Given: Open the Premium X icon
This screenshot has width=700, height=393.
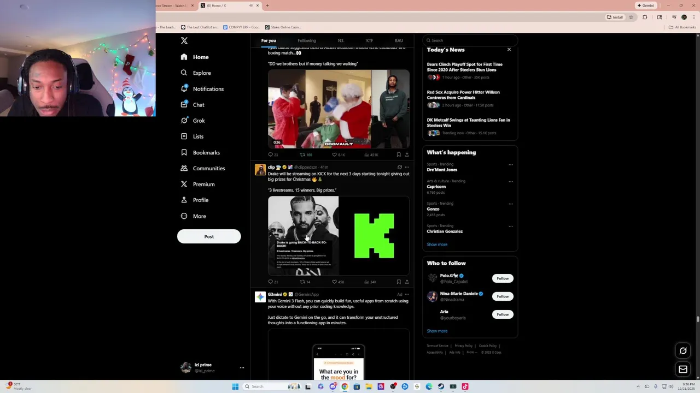Looking at the screenshot, I should coord(184,184).
